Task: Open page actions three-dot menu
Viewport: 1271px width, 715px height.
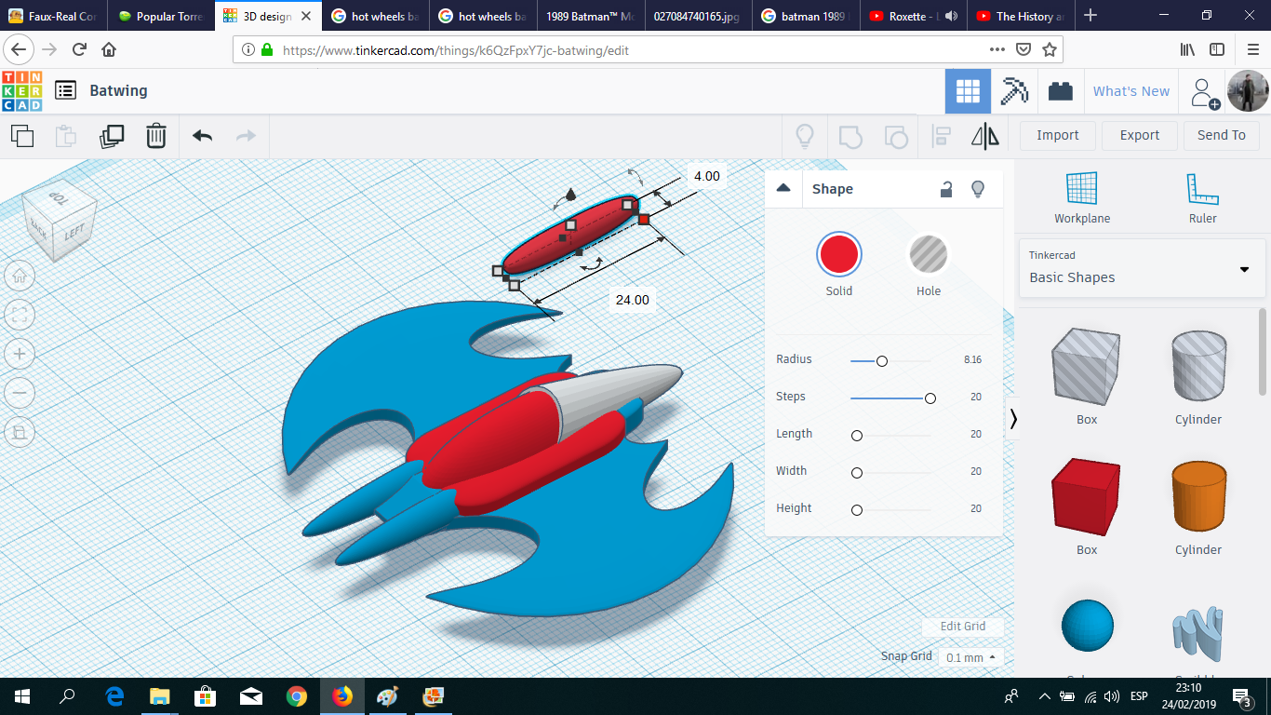Action: click(x=997, y=49)
